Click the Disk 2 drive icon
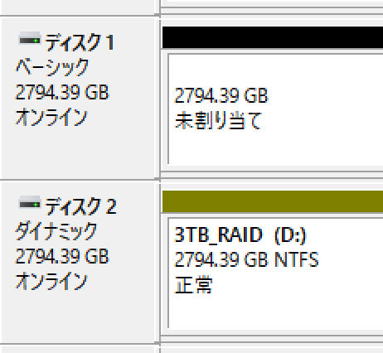Viewport: 383px width, 353px height. click(x=30, y=203)
